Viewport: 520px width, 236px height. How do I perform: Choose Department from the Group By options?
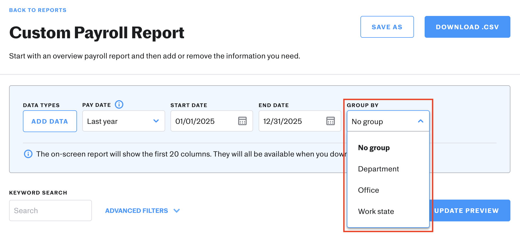[378, 169]
